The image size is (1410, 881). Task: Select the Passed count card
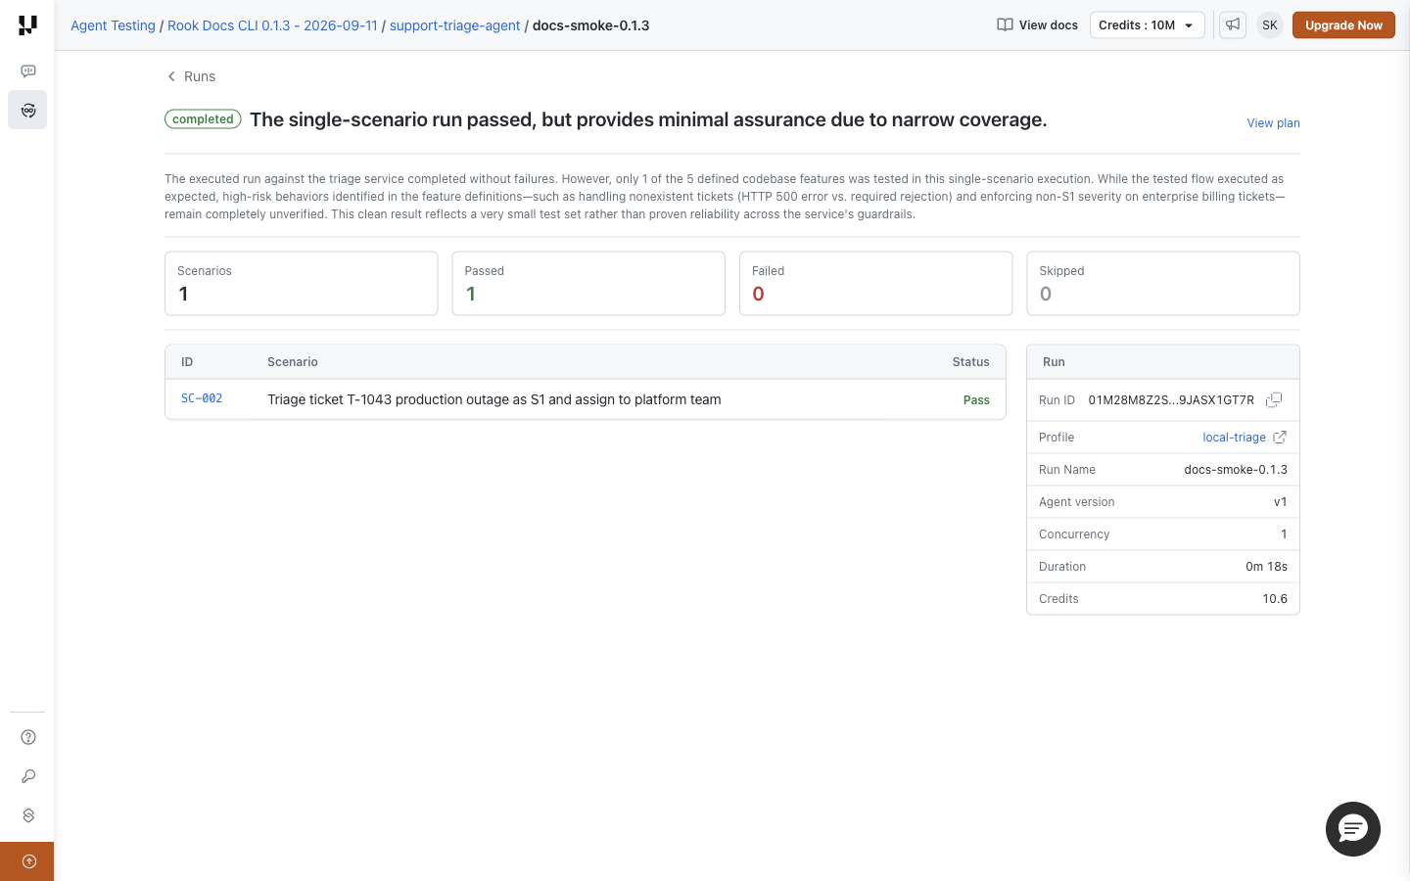pyautogui.click(x=588, y=284)
